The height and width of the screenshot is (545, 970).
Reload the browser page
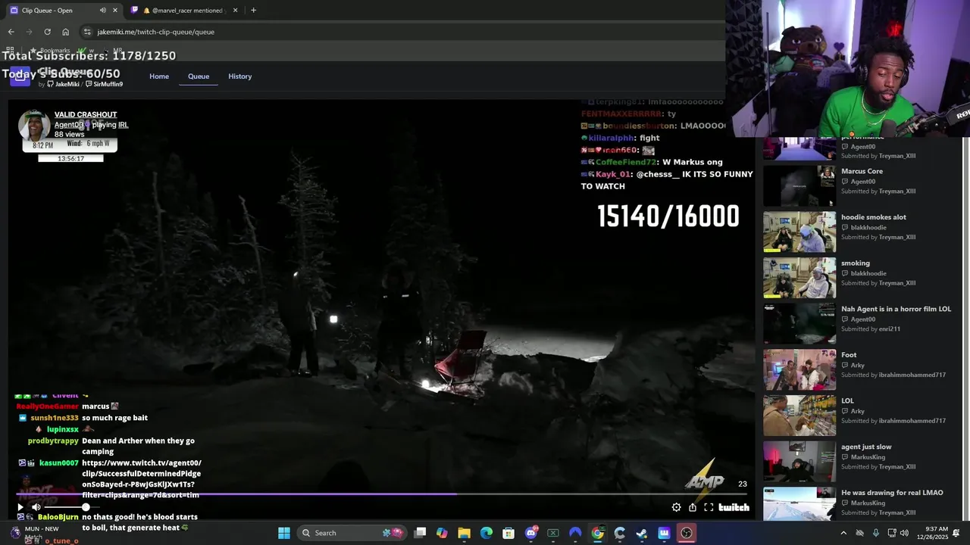point(47,32)
